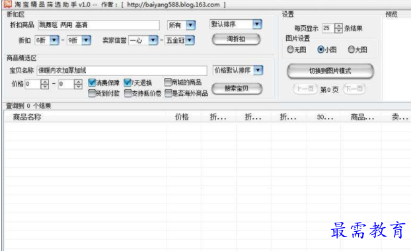Check the 是否海外商品 checkbox
Viewport: 411px width, 251px height.
tap(168, 93)
